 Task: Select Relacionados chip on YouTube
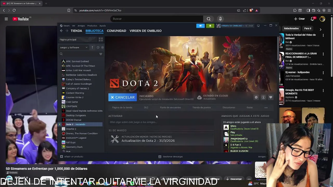click(x=291, y=28)
